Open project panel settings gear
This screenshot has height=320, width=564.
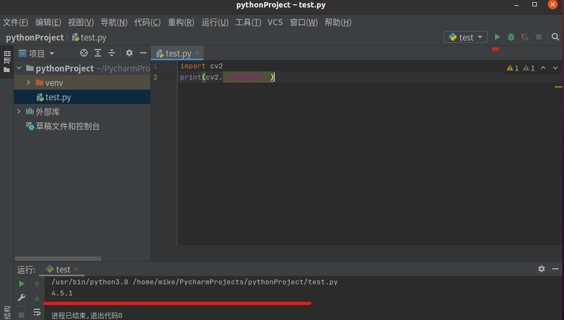(x=129, y=53)
